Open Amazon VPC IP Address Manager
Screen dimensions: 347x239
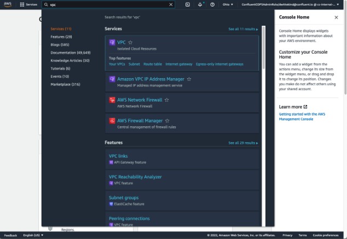click(x=151, y=79)
